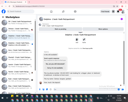
Task: Click the $750 listing thumbnail in header
Action: click(40, 25)
